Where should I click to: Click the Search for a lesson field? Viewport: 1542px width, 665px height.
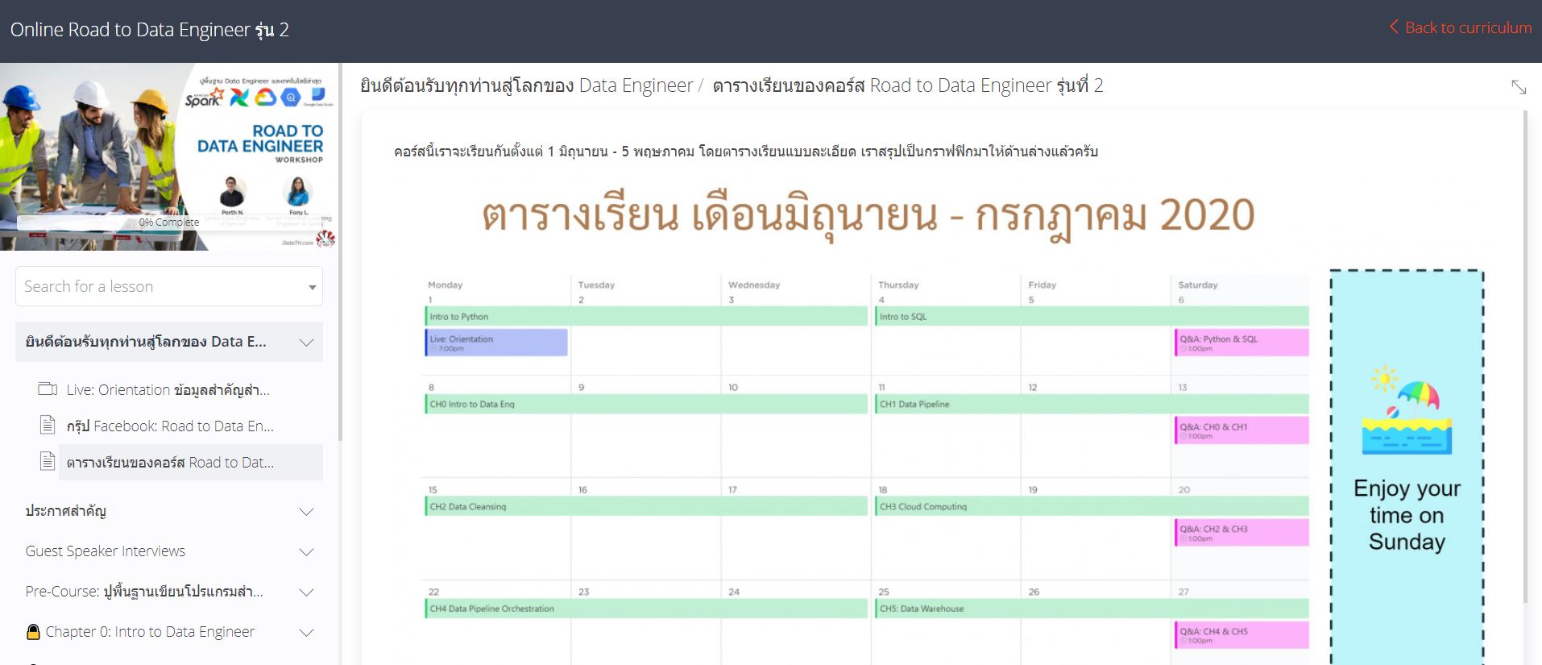[169, 286]
